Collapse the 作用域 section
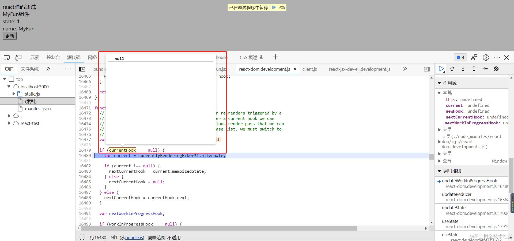Image resolution: width=514 pixels, height=241 pixels. (439, 83)
